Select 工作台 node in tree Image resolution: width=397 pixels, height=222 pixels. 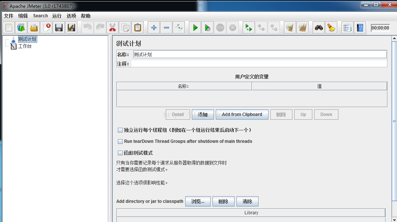25,46
